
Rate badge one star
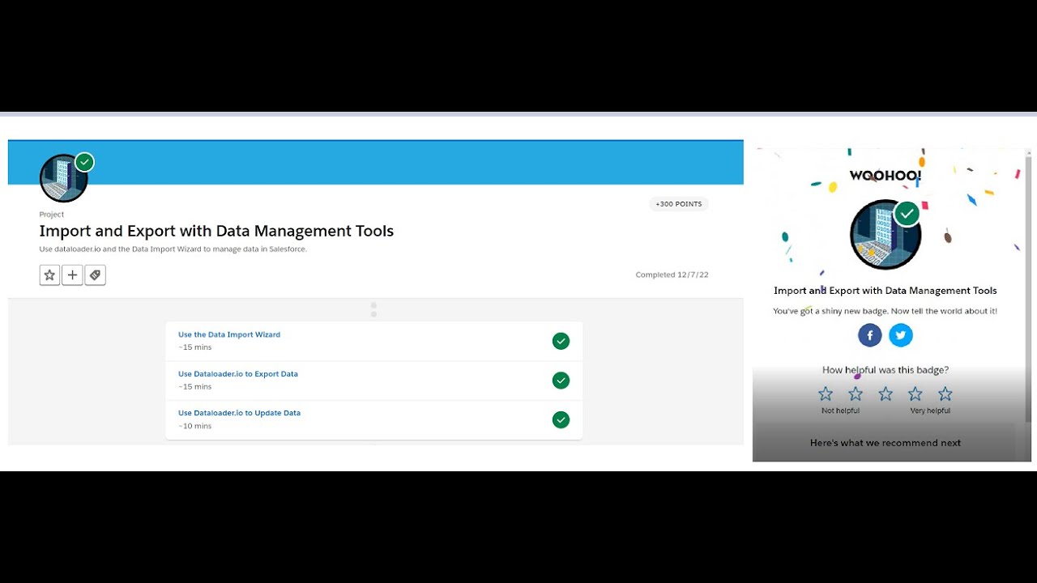pyautogui.click(x=826, y=394)
